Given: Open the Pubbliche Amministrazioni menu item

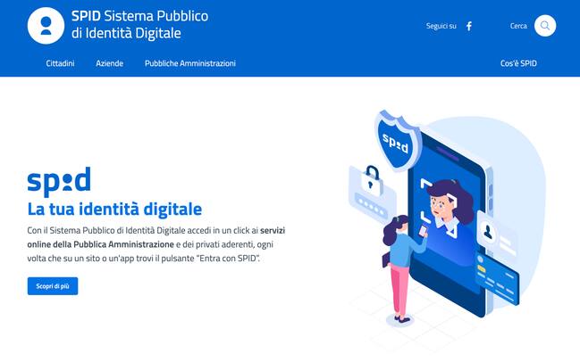Looking at the screenshot, I should point(190,63).
